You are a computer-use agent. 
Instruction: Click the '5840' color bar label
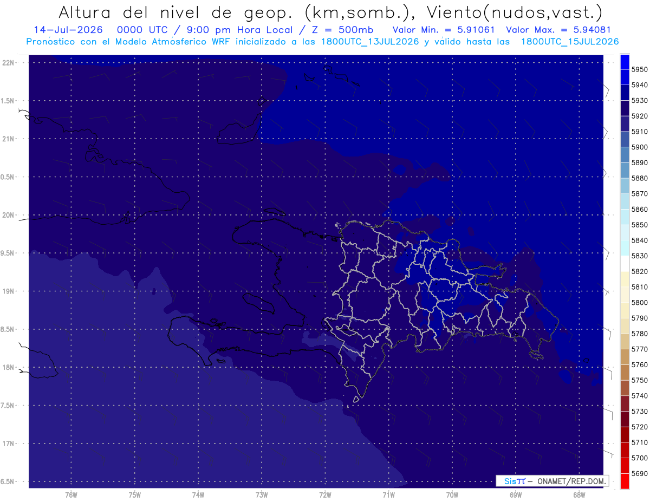(x=640, y=240)
